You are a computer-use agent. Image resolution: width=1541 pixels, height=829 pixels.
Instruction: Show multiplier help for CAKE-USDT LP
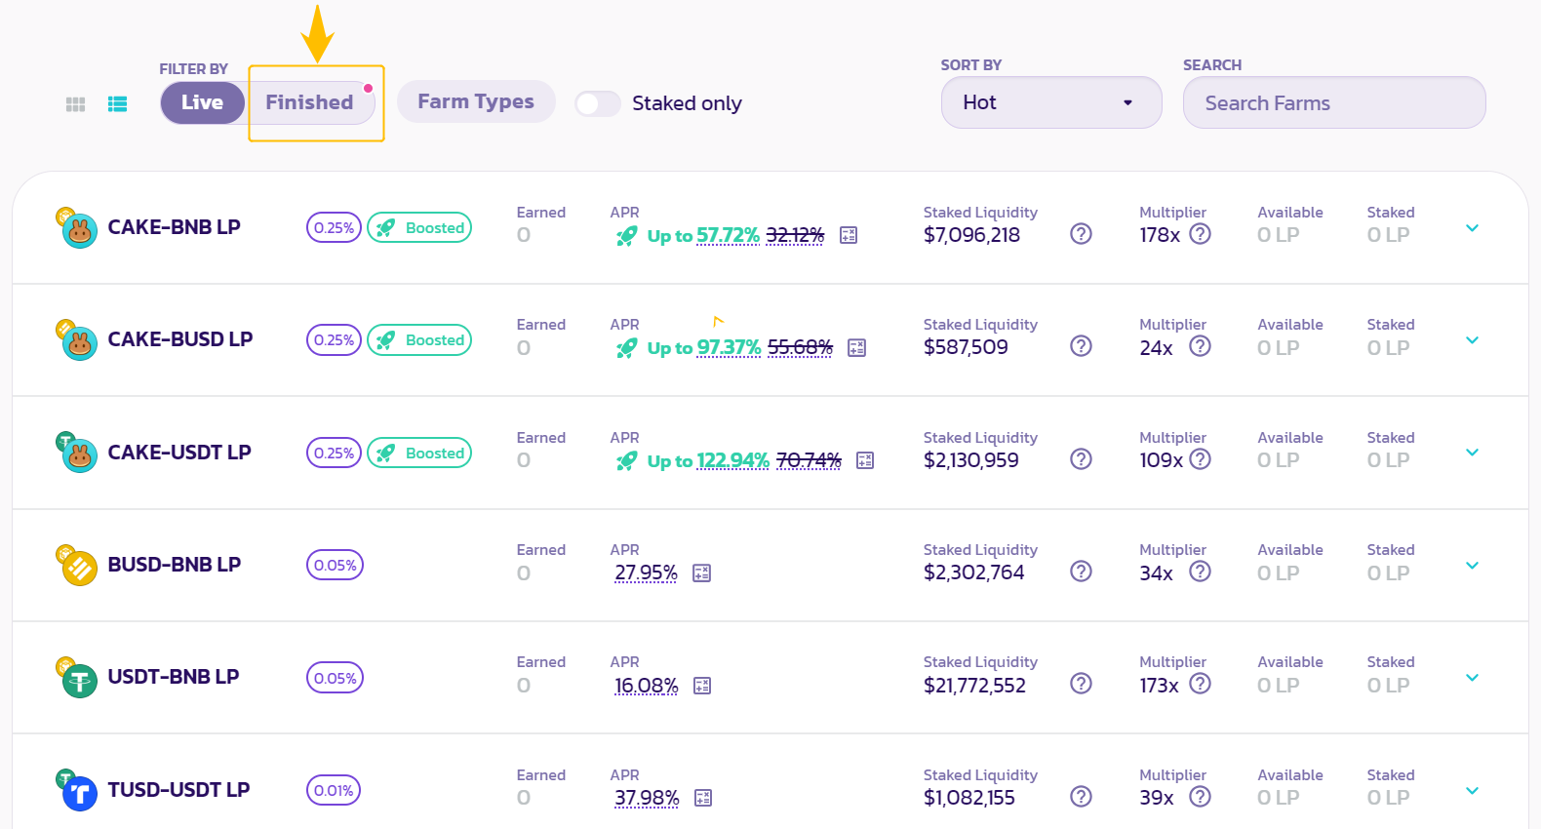point(1201,459)
